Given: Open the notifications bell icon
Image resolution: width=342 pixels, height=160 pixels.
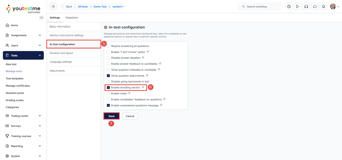Looking at the screenshot, I should [323, 6].
